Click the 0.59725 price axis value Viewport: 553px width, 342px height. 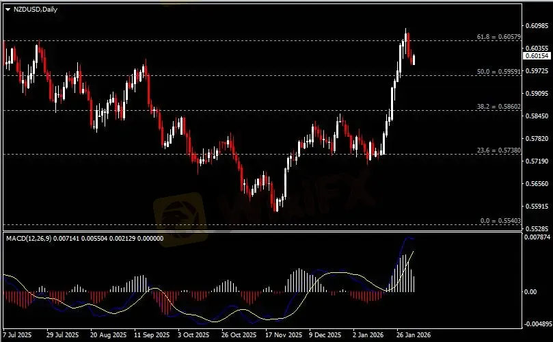coord(537,71)
